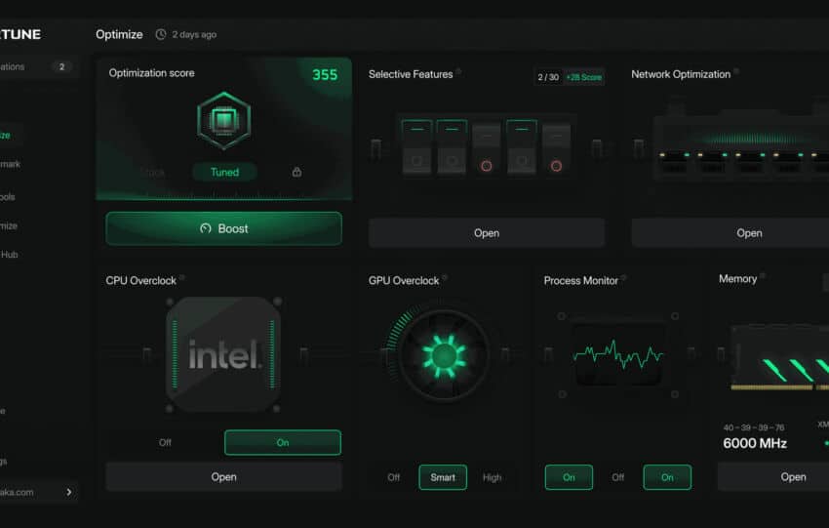Click the '6000 MHz' memory speed value

pos(755,443)
